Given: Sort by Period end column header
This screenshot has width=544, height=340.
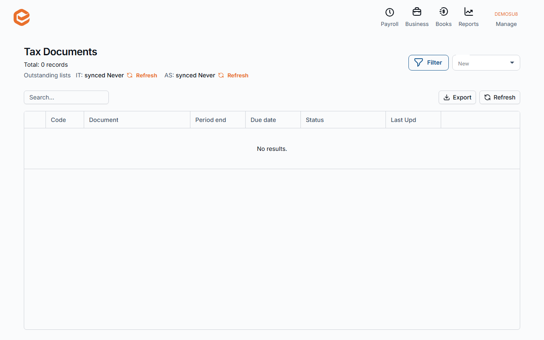Looking at the screenshot, I should 218,120.
